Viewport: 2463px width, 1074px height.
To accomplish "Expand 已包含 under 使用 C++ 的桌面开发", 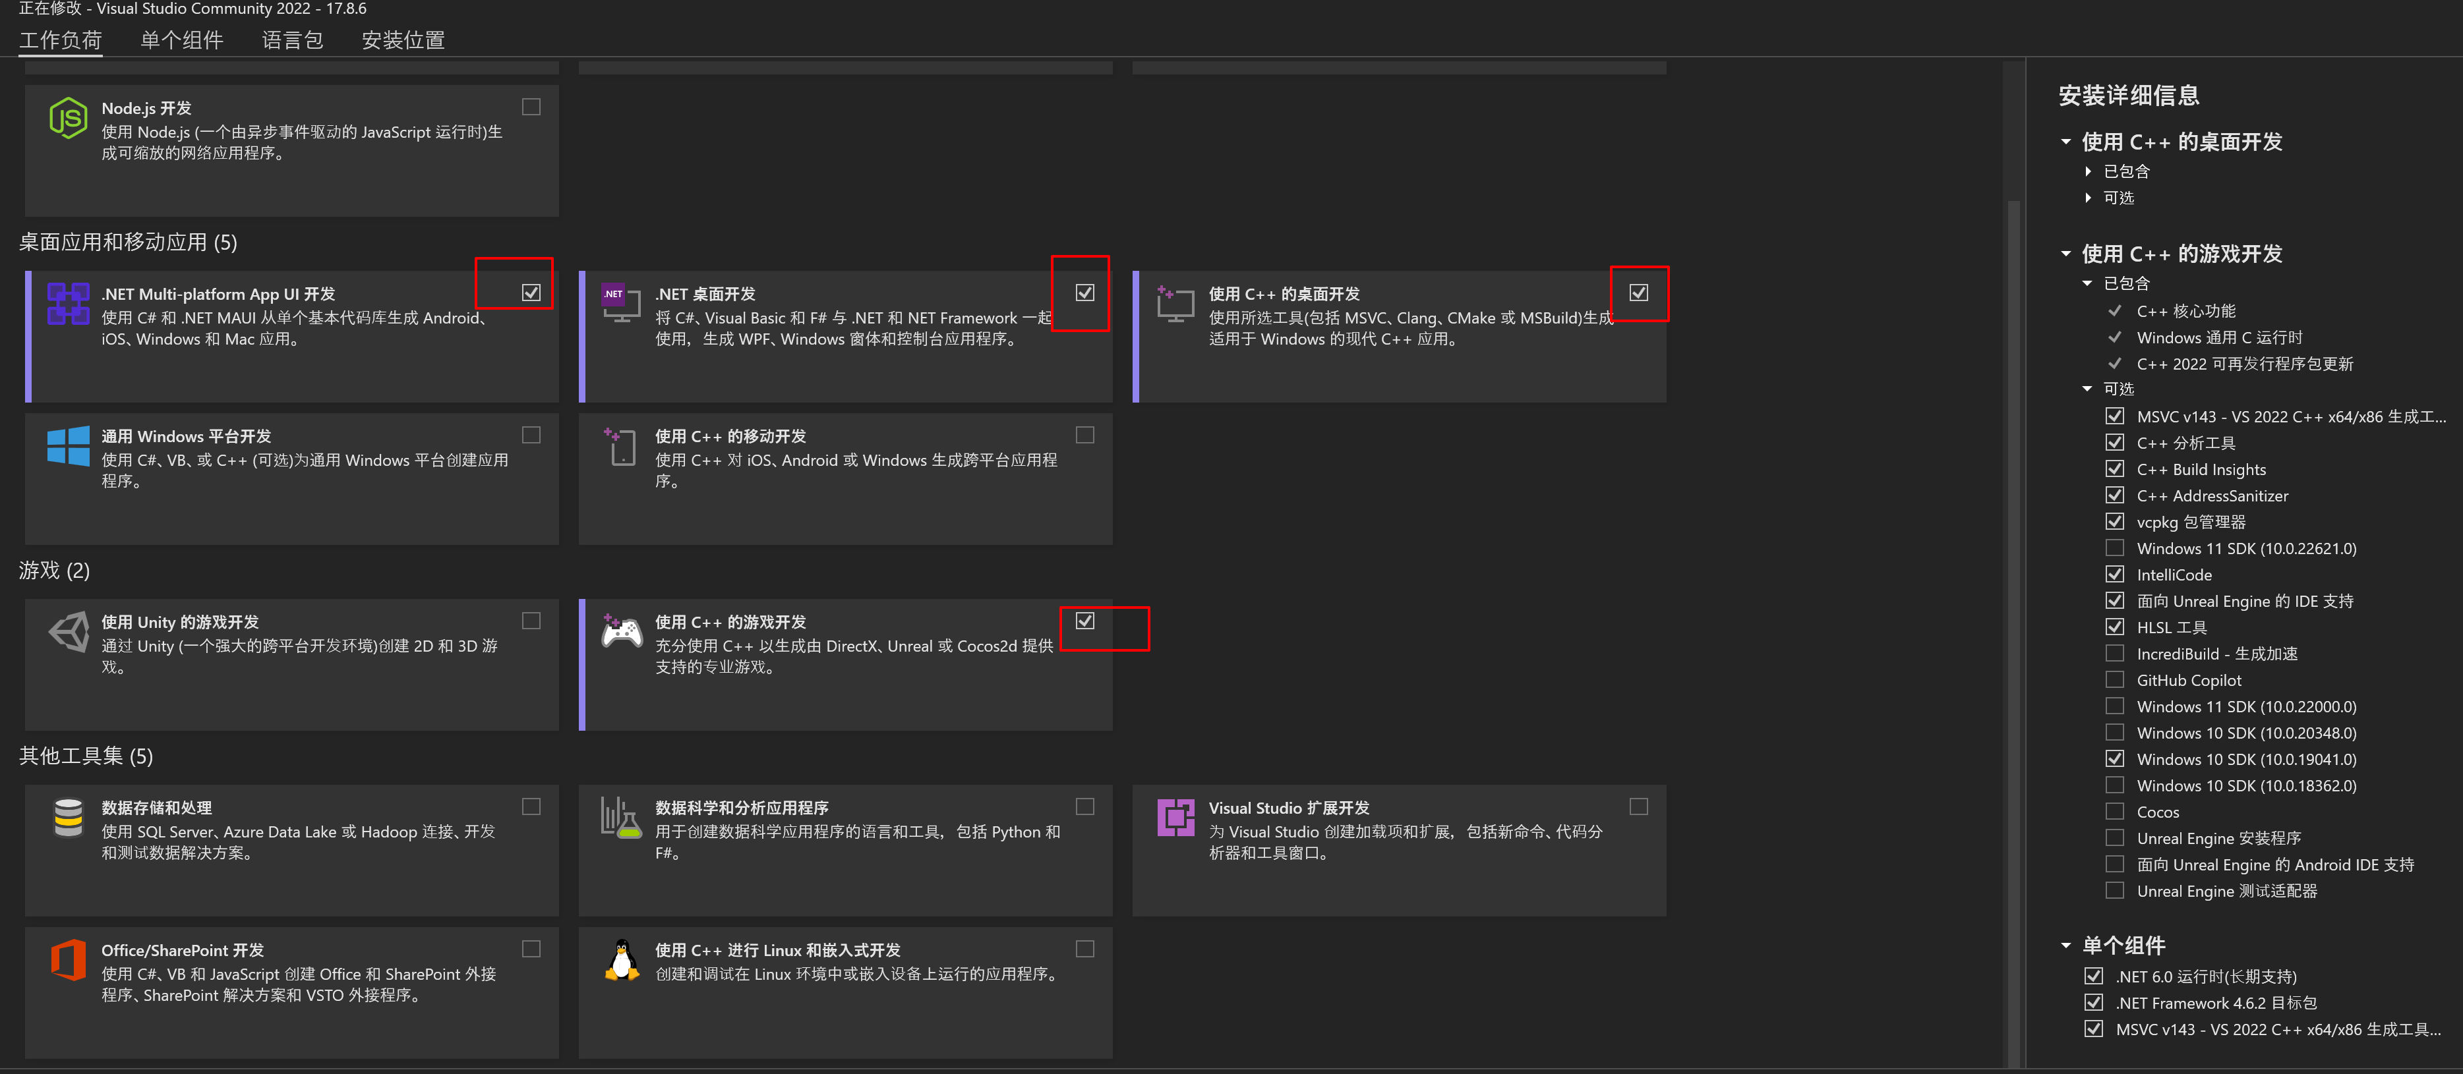I will (x=2088, y=171).
